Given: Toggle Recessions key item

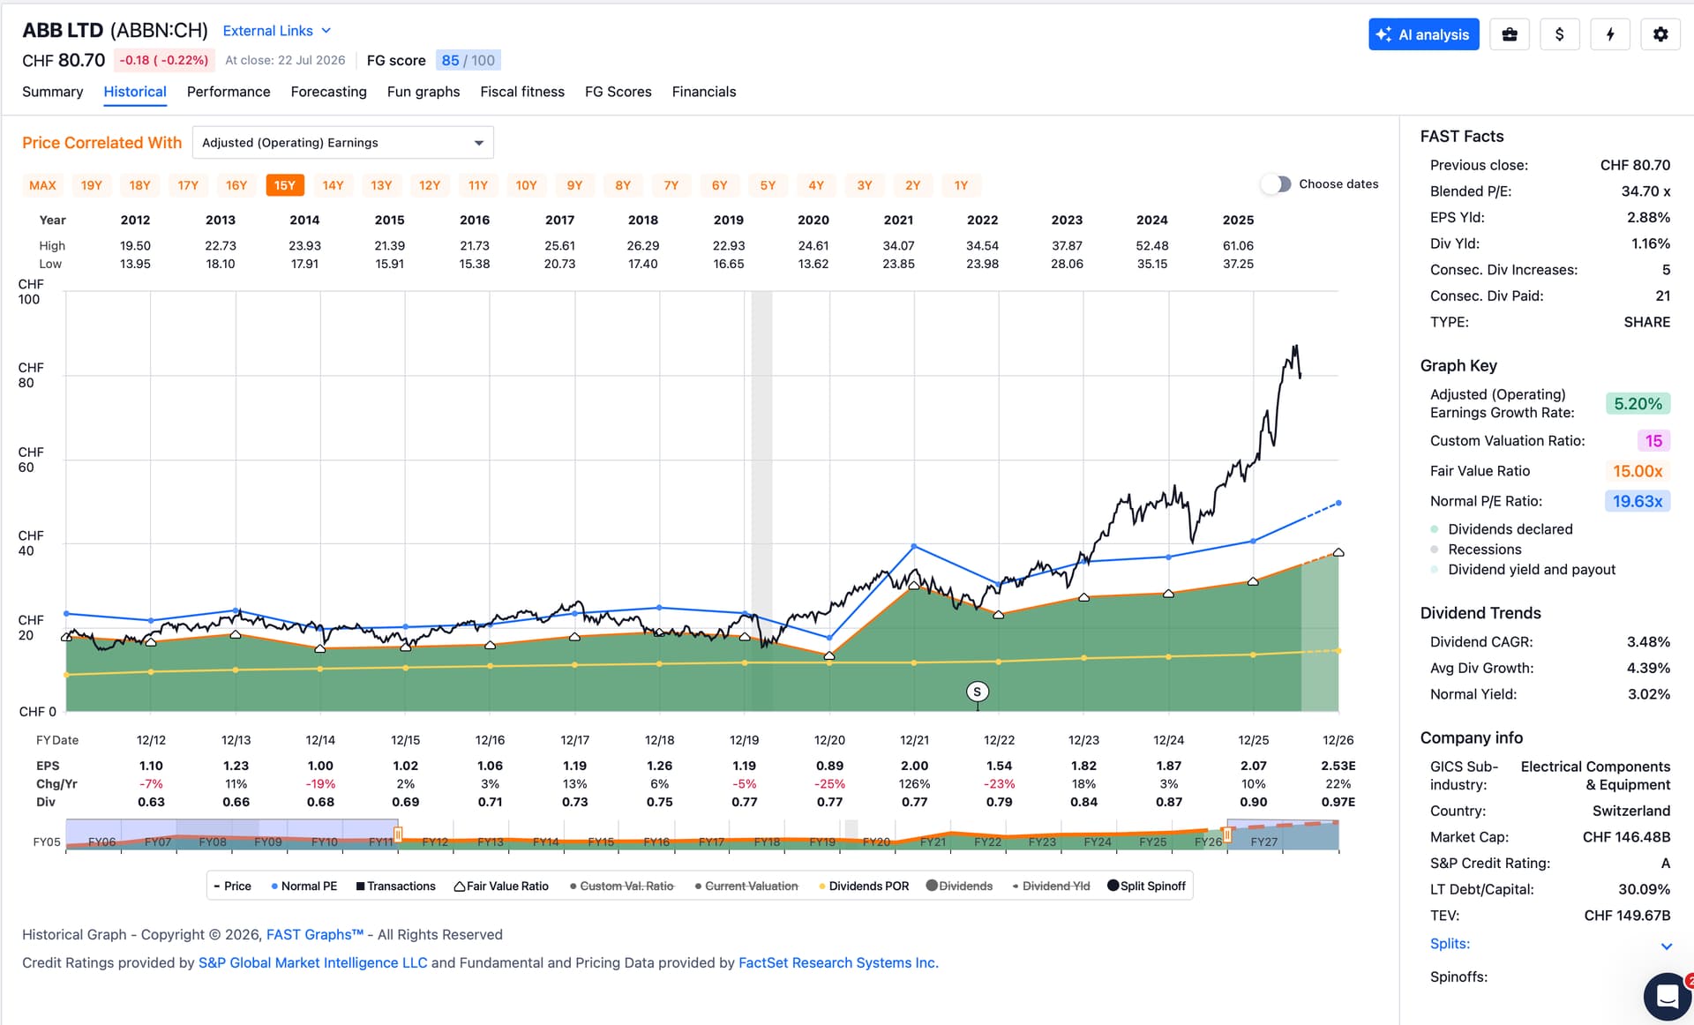Looking at the screenshot, I should pyautogui.click(x=1476, y=550).
